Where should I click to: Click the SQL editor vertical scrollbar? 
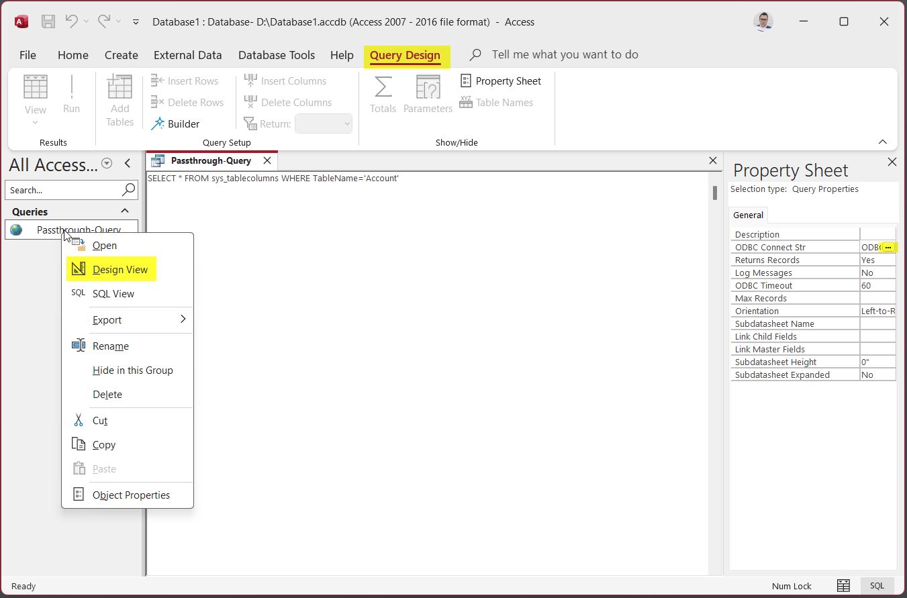pos(714,193)
